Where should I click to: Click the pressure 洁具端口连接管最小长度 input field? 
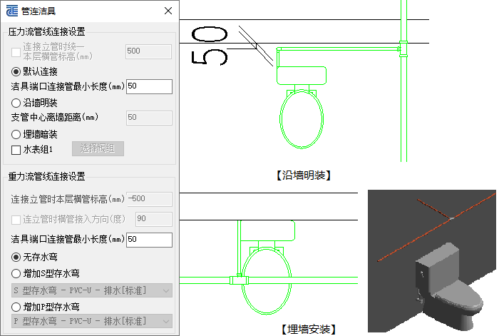[x=149, y=86]
